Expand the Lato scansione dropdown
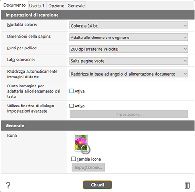Image resolution: width=195 pixels, height=192 pixels. [129, 61]
